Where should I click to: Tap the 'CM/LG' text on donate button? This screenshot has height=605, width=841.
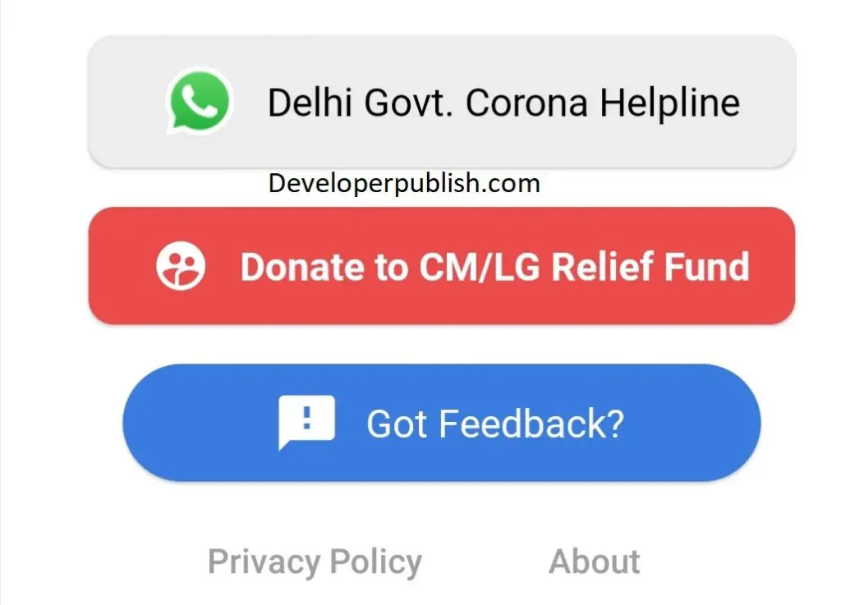[x=480, y=266]
